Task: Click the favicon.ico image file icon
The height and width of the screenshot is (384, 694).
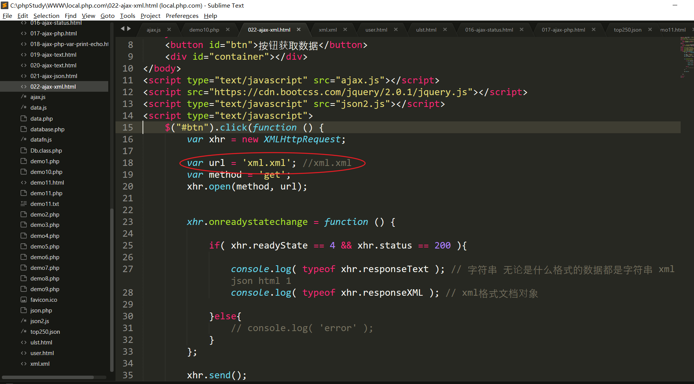Action: [24, 300]
